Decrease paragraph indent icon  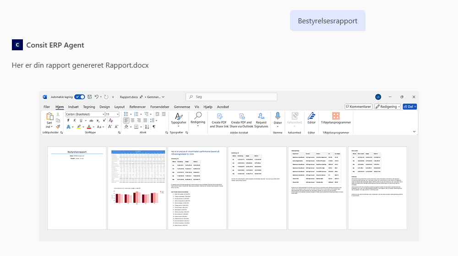coord(158,114)
